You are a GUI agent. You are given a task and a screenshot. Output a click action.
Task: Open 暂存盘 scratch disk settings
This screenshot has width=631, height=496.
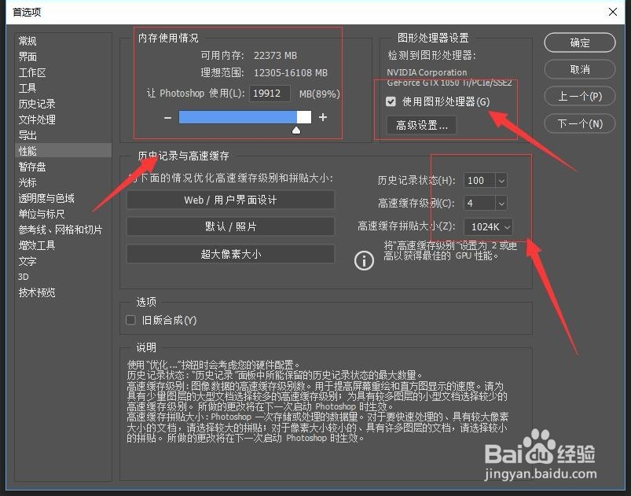click(x=32, y=167)
